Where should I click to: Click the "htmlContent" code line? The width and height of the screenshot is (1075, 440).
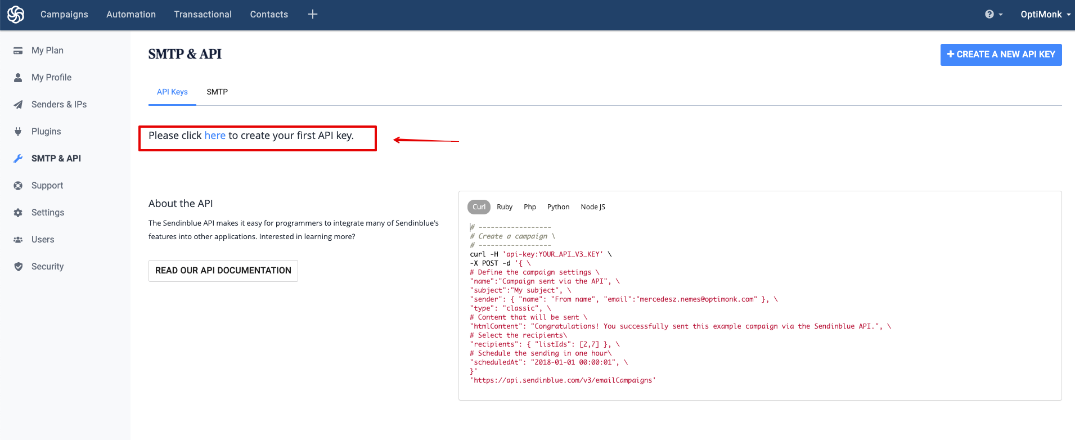pyautogui.click(x=680, y=326)
